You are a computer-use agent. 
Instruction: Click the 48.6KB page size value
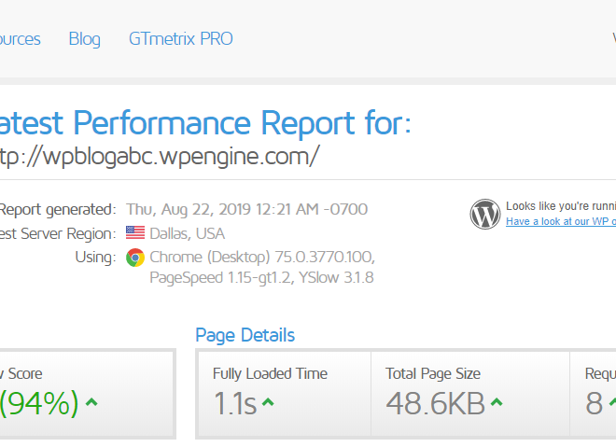435,403
